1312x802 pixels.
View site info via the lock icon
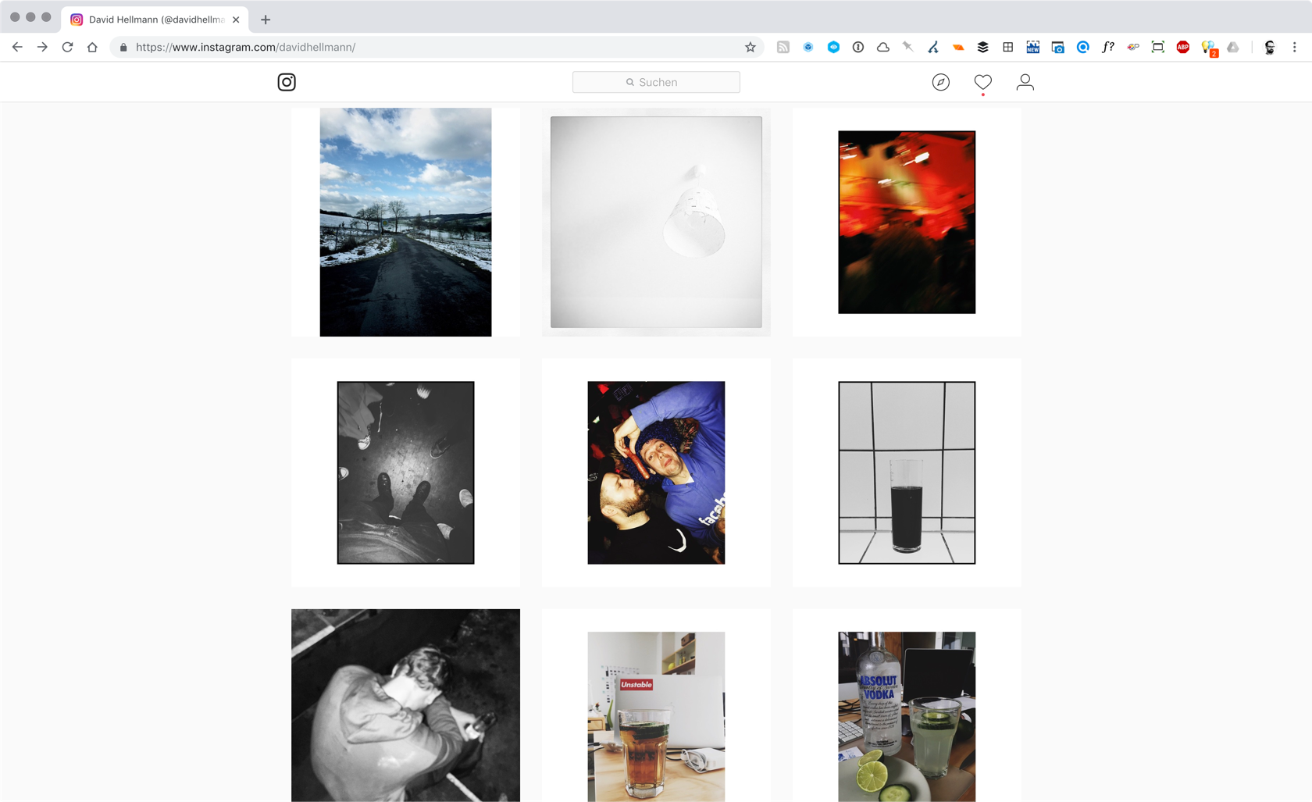click(123, 47)
